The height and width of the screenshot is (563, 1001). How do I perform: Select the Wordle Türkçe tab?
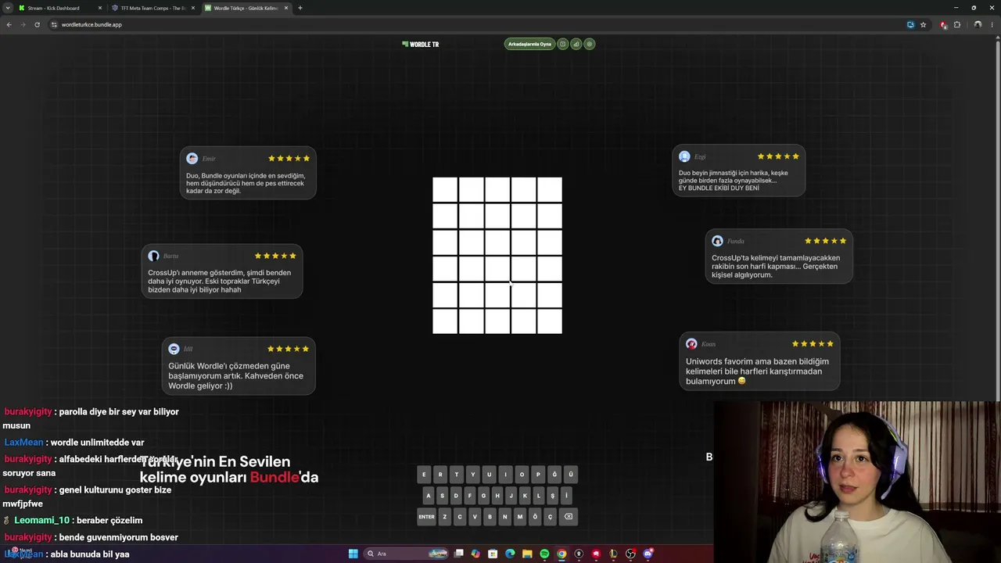pos(246,8)
